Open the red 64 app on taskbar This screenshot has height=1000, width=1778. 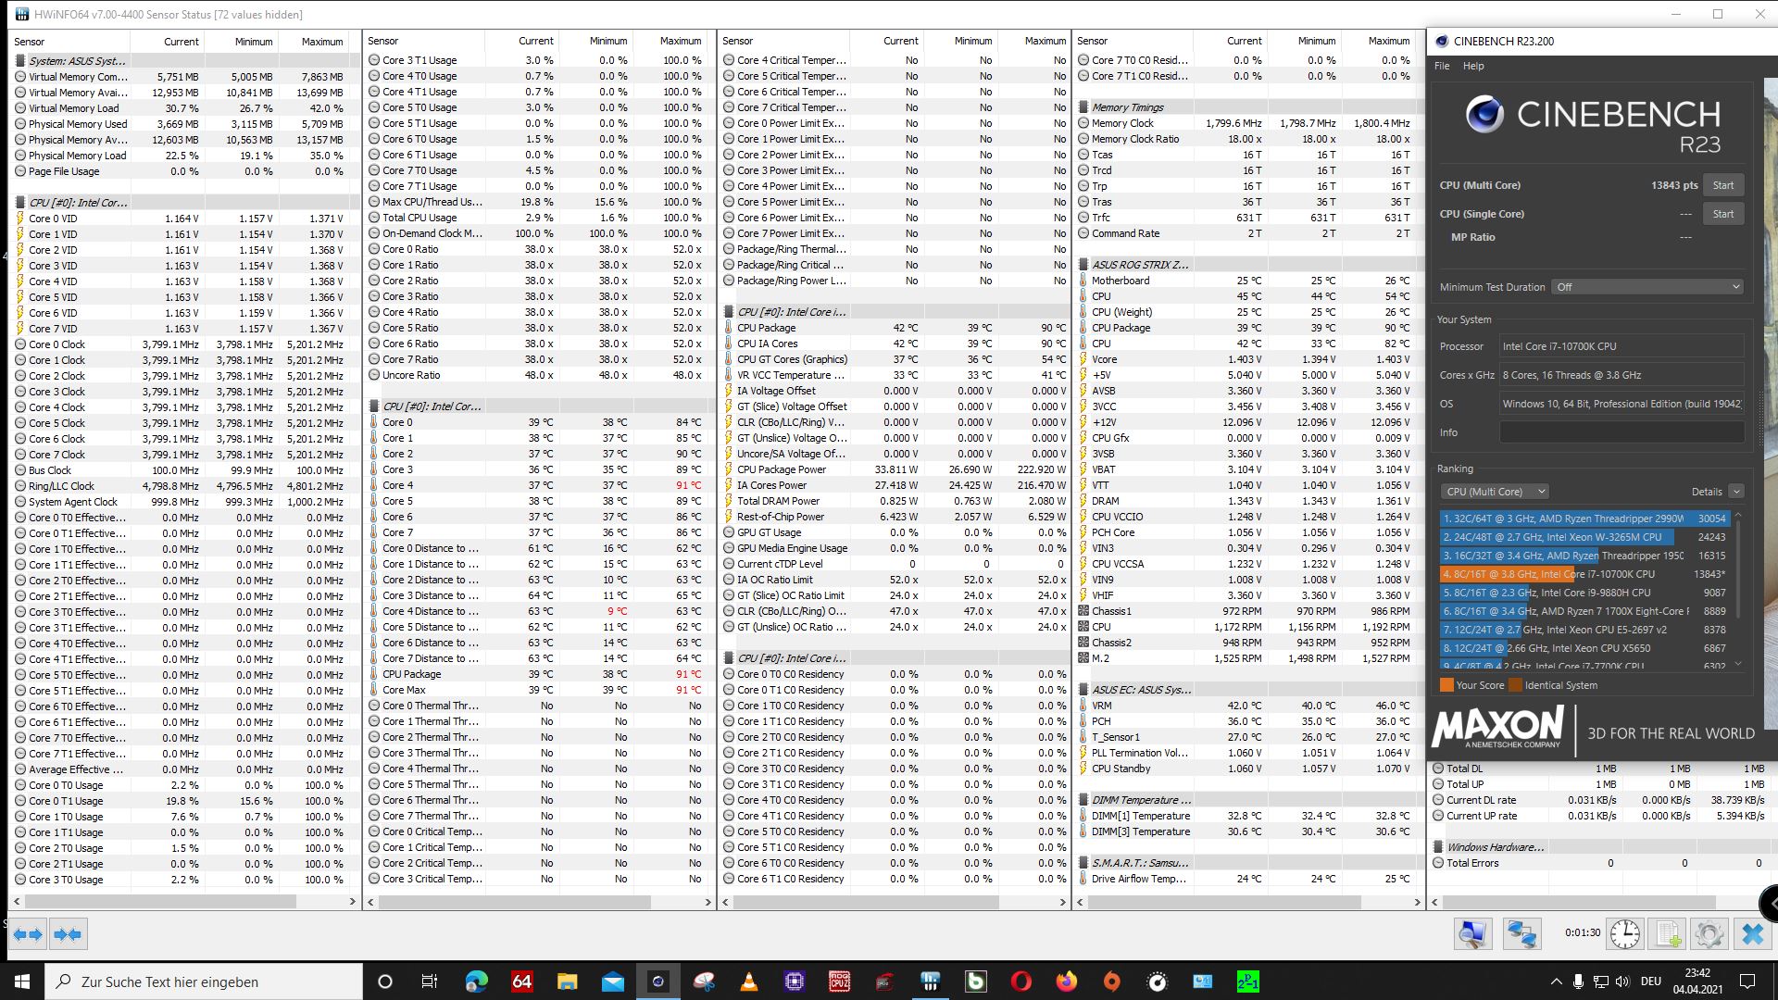(x=521, y=981)
